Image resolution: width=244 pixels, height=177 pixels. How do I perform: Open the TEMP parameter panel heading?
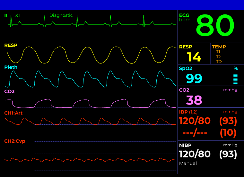click(219, 47)
